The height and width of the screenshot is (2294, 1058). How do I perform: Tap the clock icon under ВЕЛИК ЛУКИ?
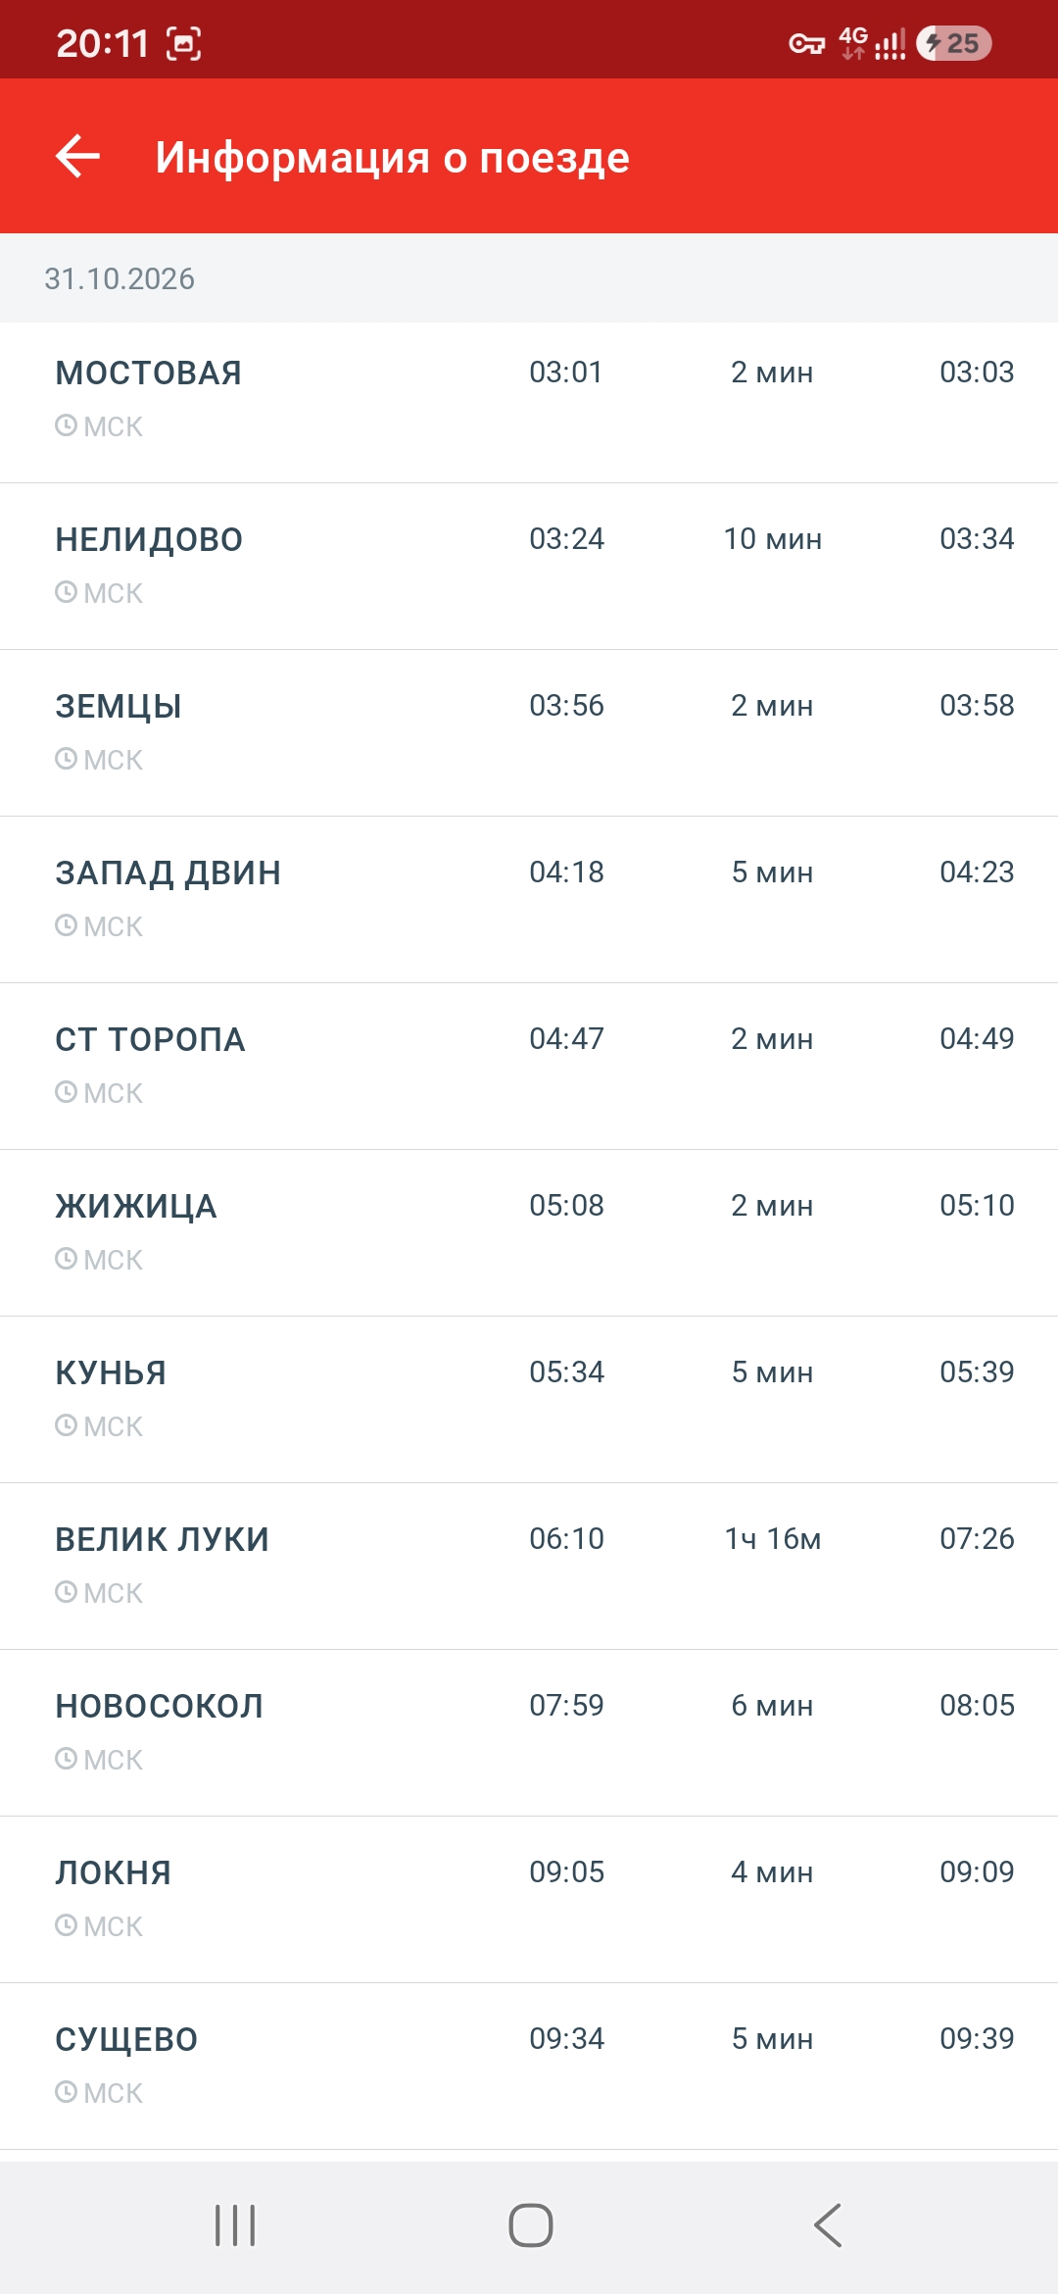click(66, 1592)
